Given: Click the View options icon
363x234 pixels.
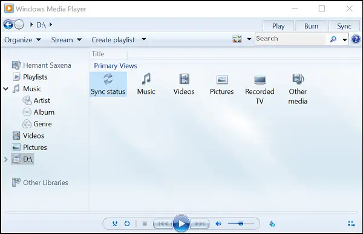Looking at the screenshot, I should (x=237, y=39).
